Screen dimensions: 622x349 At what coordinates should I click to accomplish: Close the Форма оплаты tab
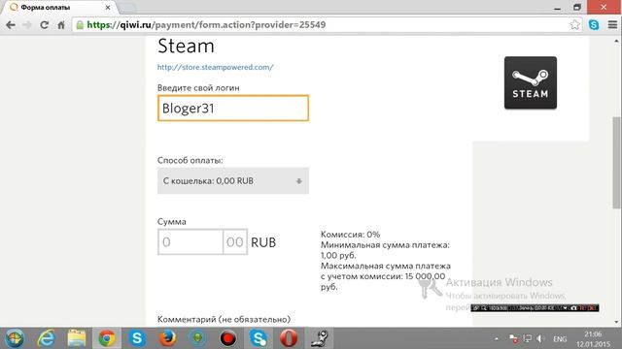(108, 8)
